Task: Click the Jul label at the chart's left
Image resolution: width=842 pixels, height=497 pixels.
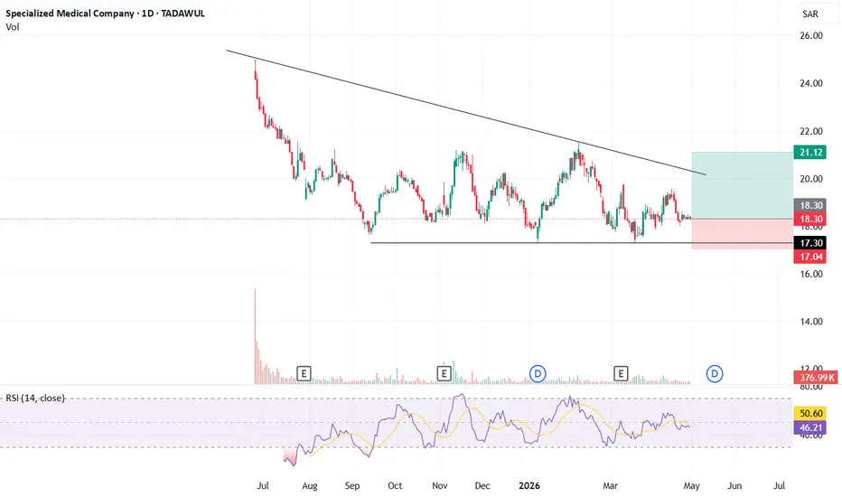Action: tap(263, 486)
